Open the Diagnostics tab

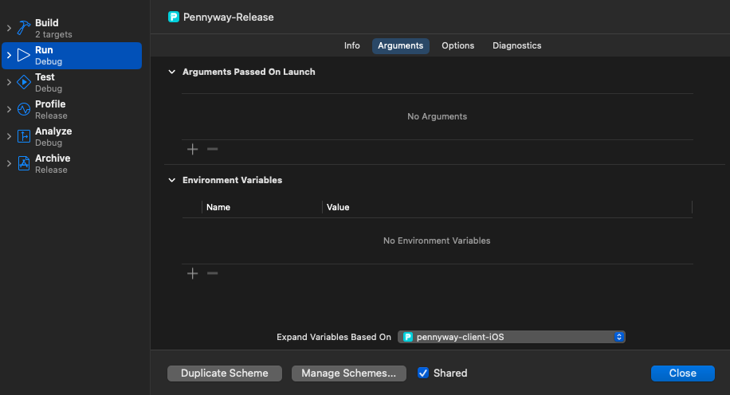click(516, 45)
